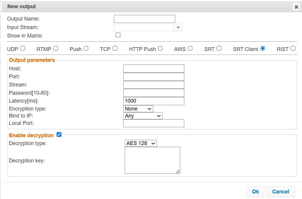The width and height of the screenshot is (302, 199).
Task: Enable the Show in Matrix checkbox
Action: click(x=118, y=35)
